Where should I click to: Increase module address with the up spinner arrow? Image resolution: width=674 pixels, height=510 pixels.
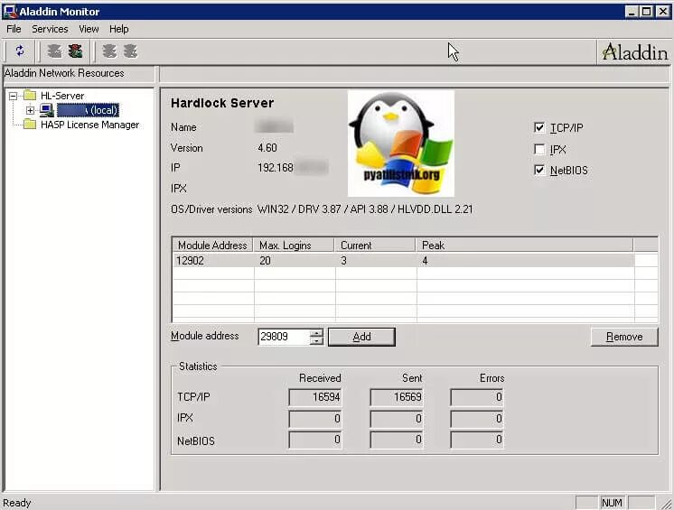click(x=316, y=333)
